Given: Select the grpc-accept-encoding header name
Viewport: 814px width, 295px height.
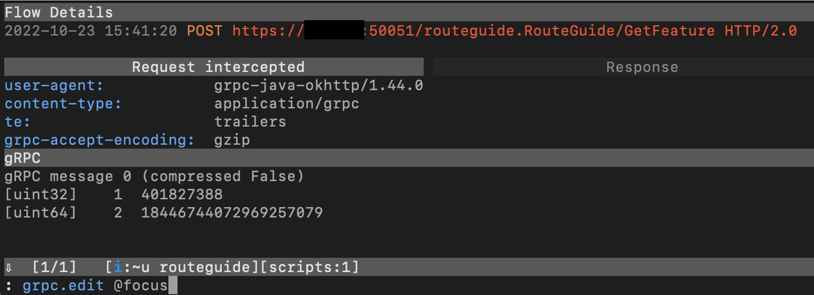Looking at the screenshot, I should (99, 140).
